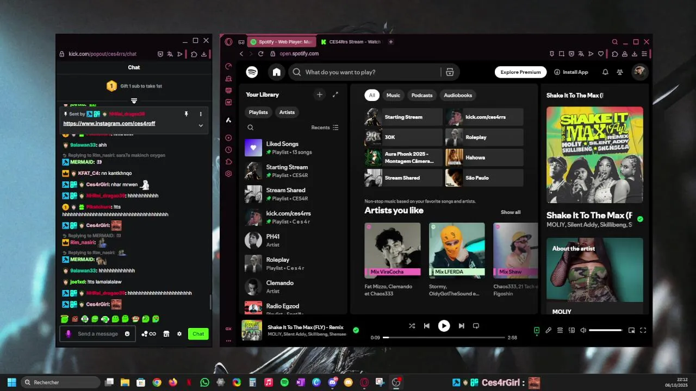
Task: Open the mini player icon
Action: pos(631,330)
